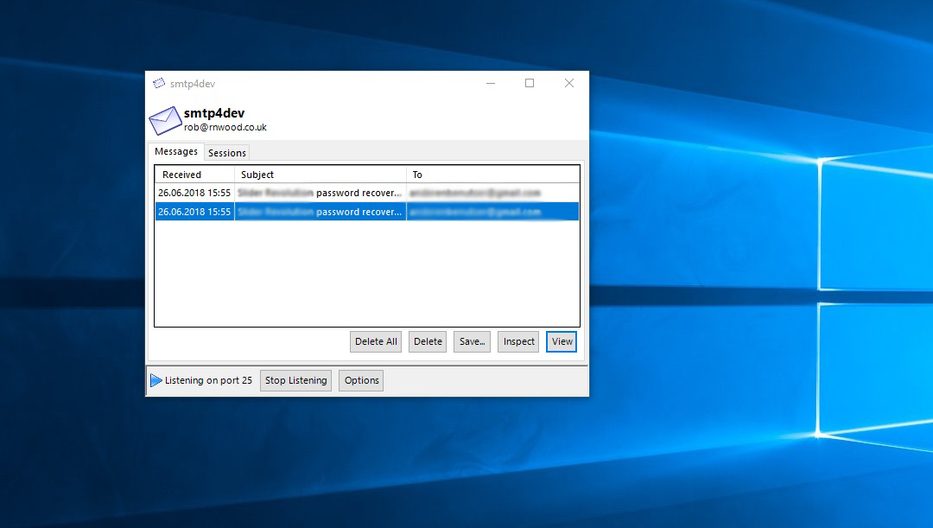Maximize the smtp4dev window
Image resolution: width=933 pixels, height=528 pixels.
click(x=530, y=84)
